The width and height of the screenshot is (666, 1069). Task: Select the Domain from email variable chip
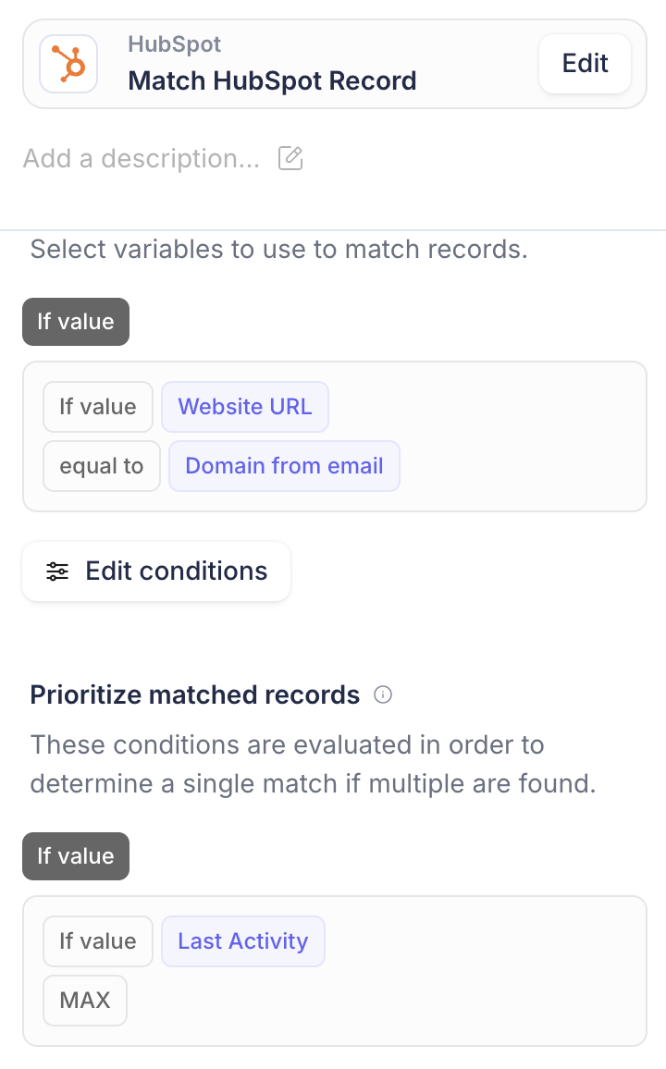(284, 466)
